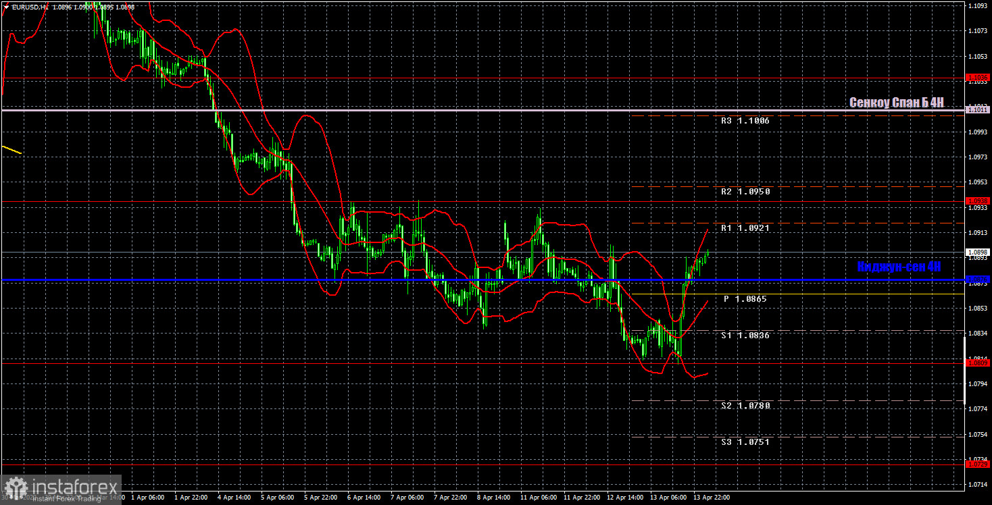Click the 1.0754 price scale value
This screenshot has height=505, width=992.
(978, 435)
